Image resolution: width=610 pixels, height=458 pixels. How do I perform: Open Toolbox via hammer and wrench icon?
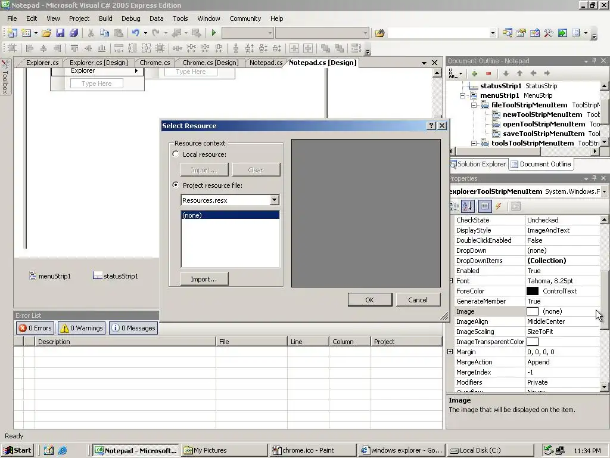[x=549, y=33]
